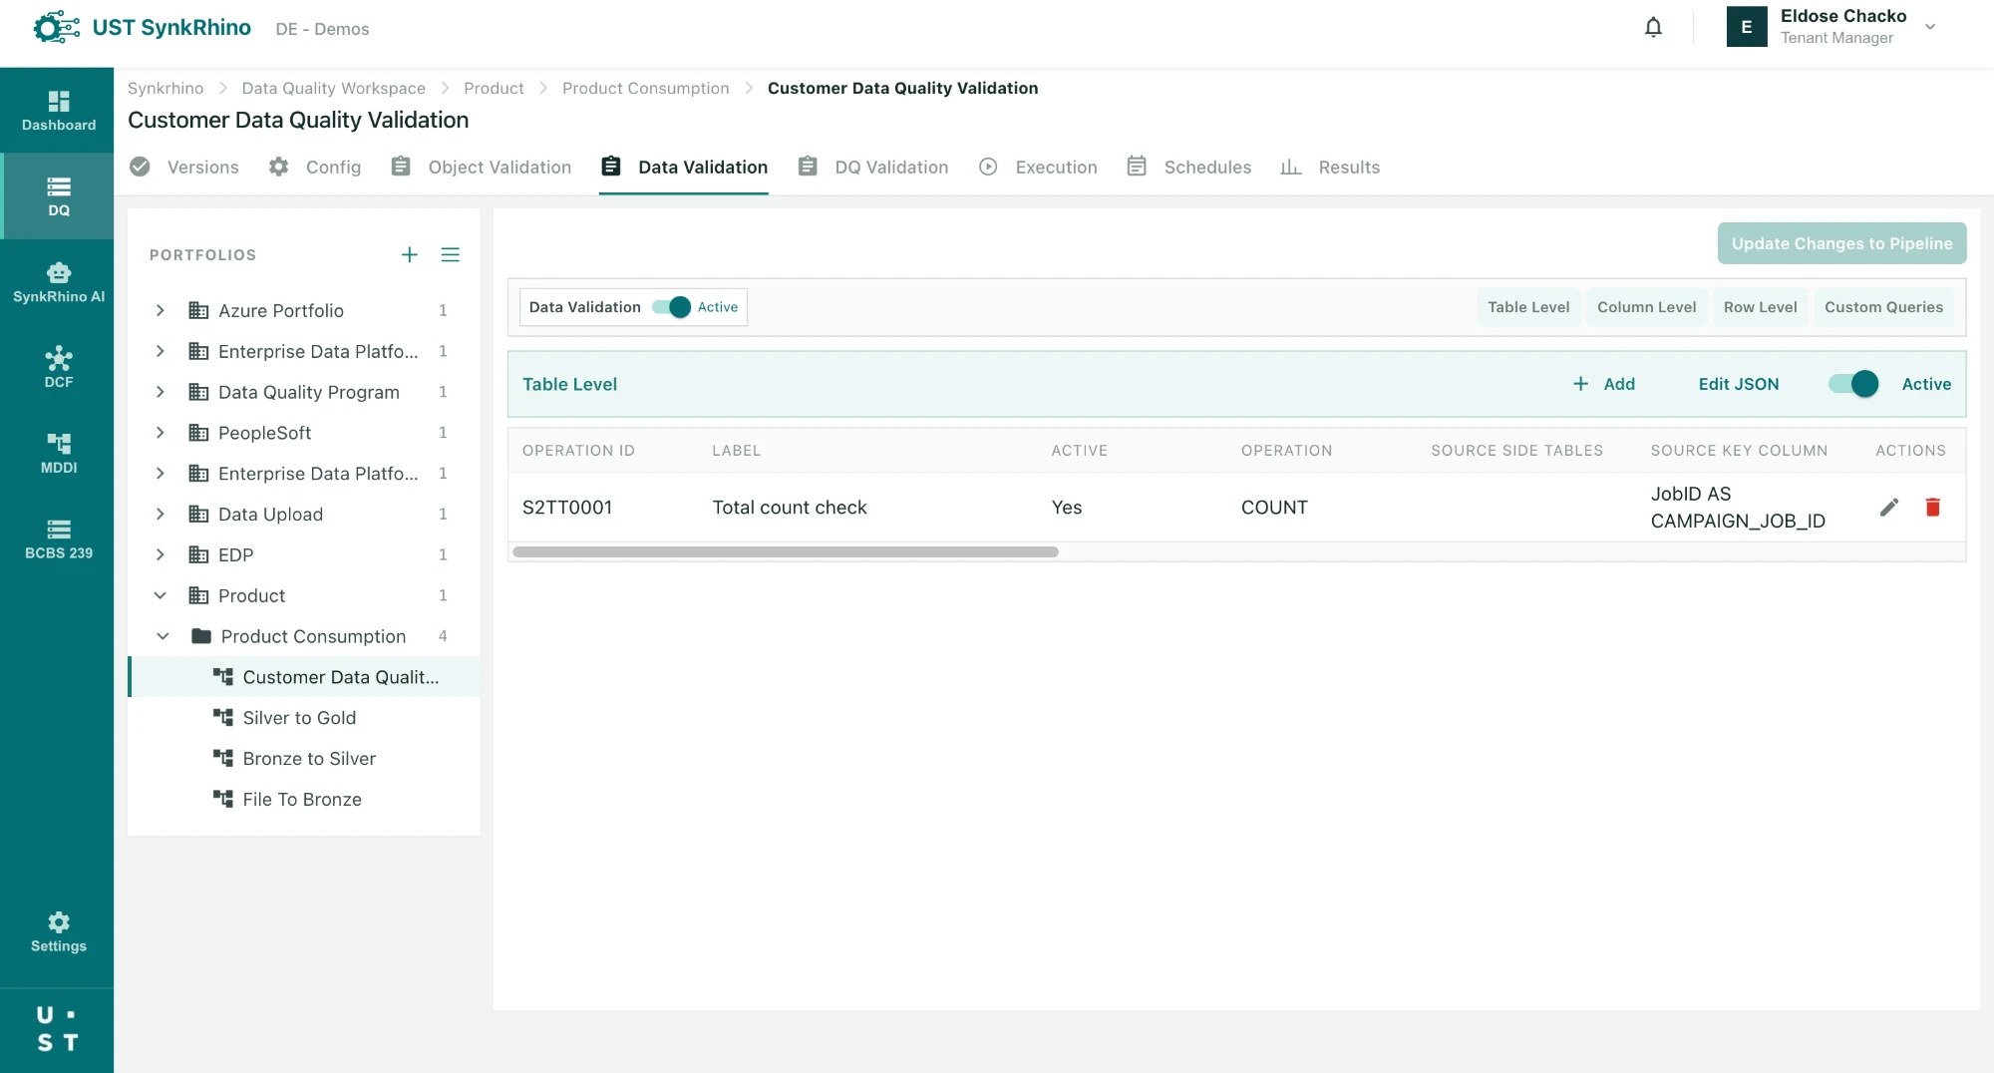
Task: Expand the PeopleSoft portfolio node
Action: [x=160, y=433]
